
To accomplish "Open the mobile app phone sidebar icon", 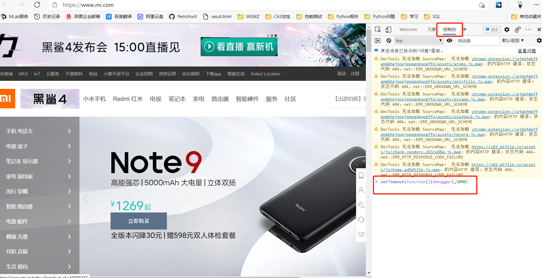I will click(x=361, y=175).
